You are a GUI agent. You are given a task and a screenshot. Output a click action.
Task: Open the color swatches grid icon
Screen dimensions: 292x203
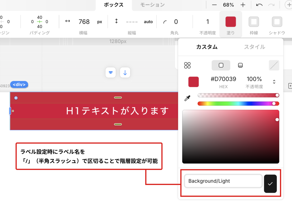tap(187, 65)
